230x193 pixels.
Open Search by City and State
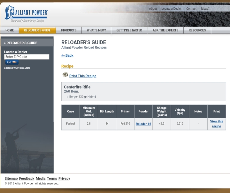point(17,68)
